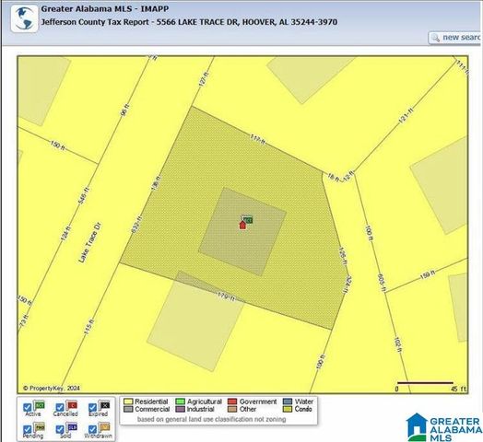Click the red house marker on parcel
The height and width of the screenshot is (442, 483).
point(242,225)
